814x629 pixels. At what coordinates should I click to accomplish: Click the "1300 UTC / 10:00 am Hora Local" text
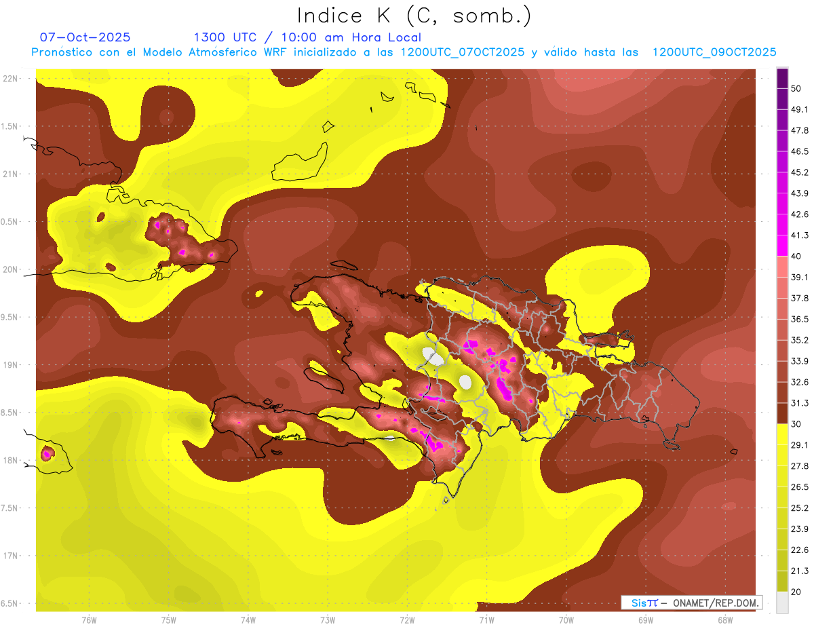point(307,37)
